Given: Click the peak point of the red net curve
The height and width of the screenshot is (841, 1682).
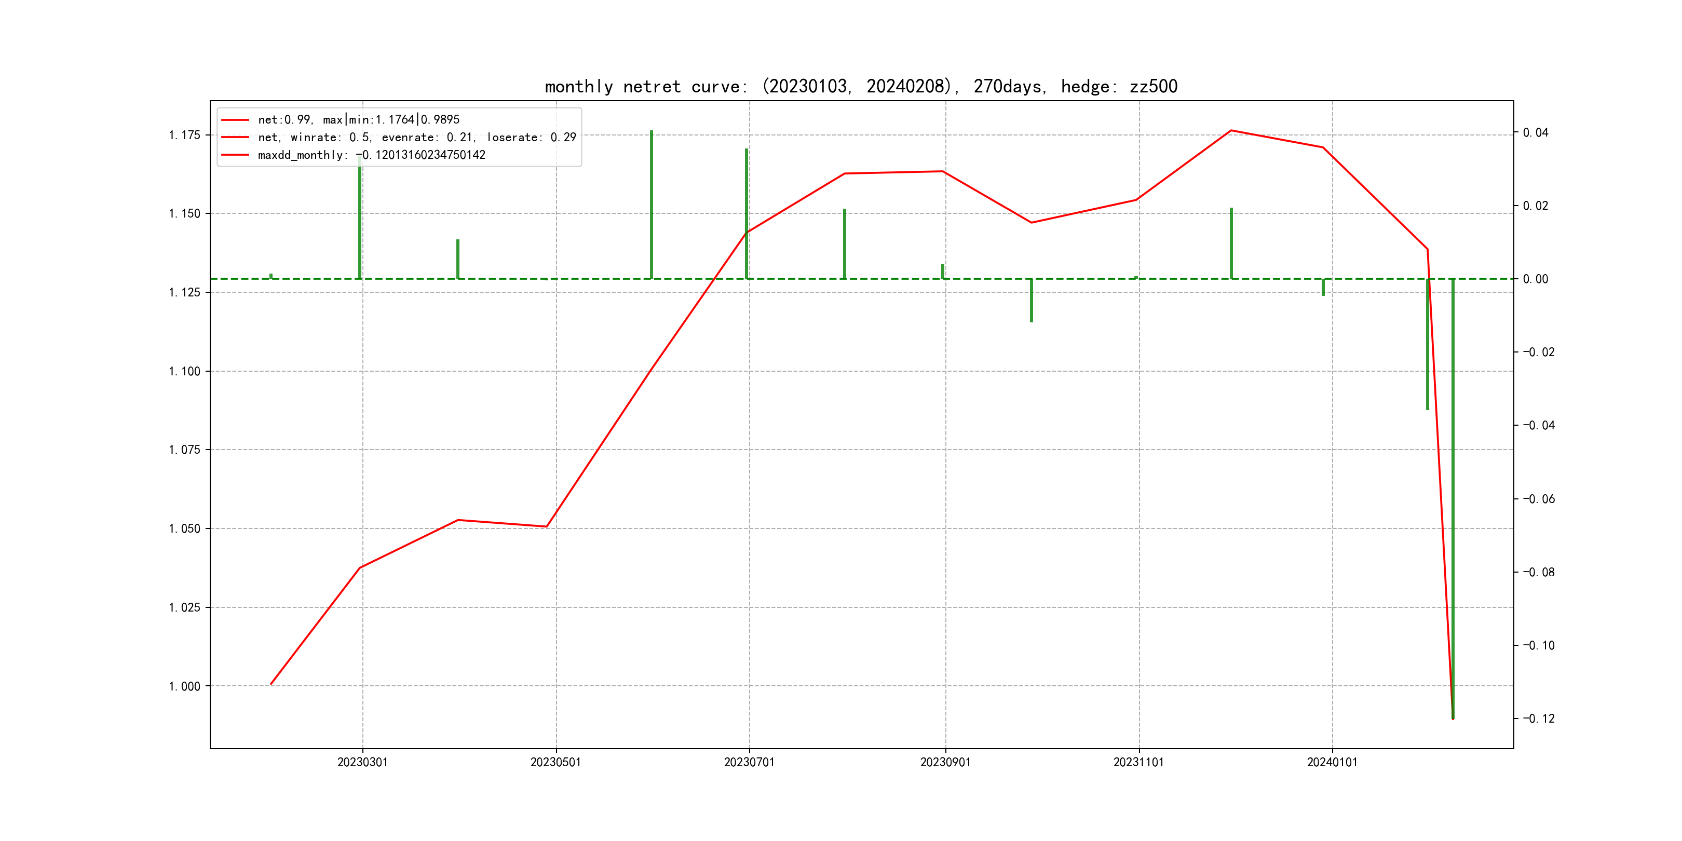Looking at the screenshot, I should (x=1231, y=131).
